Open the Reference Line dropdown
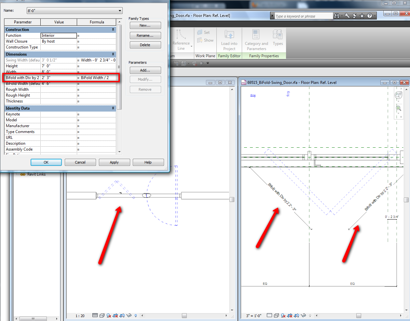Screen dimensions: 410x321 coord(191,46)
